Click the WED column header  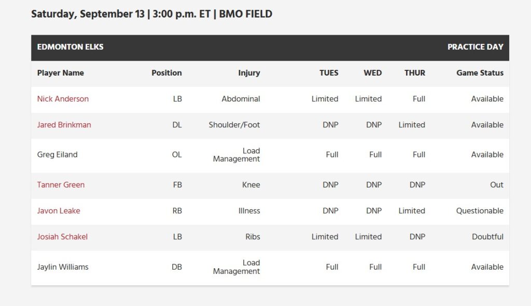372,73
